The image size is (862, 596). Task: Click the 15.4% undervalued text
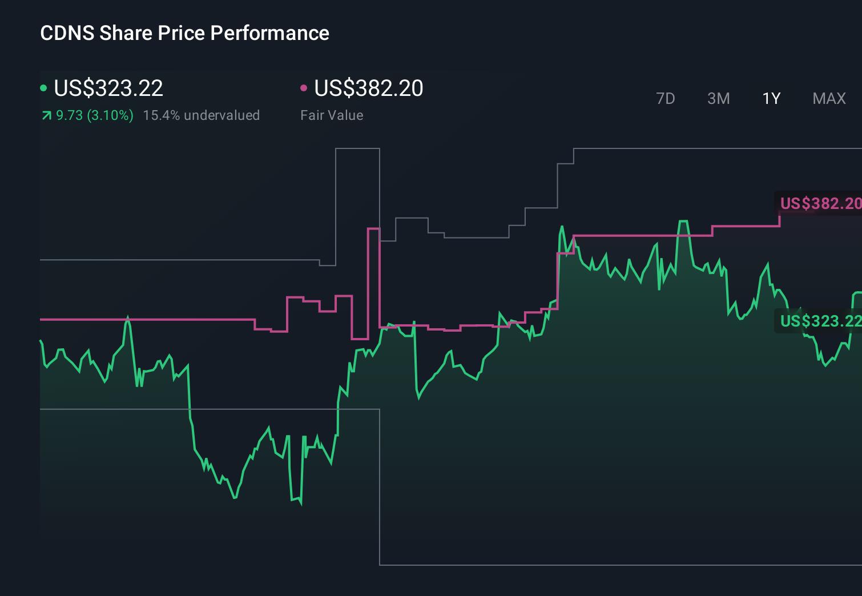pyautogui.click(x=201, y=115)
